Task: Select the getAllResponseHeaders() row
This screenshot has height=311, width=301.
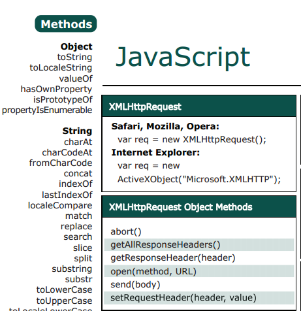Action: point(199,245)
